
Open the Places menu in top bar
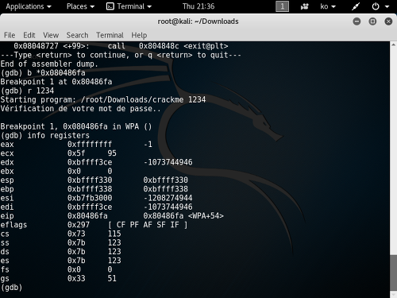[x=80, y=6]
